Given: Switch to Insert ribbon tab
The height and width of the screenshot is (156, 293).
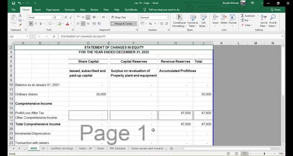Looking at the screenshot, I should 37,10.
